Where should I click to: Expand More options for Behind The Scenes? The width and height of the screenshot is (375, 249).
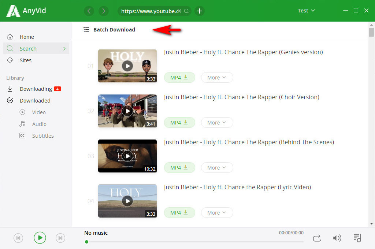[217, 168]
